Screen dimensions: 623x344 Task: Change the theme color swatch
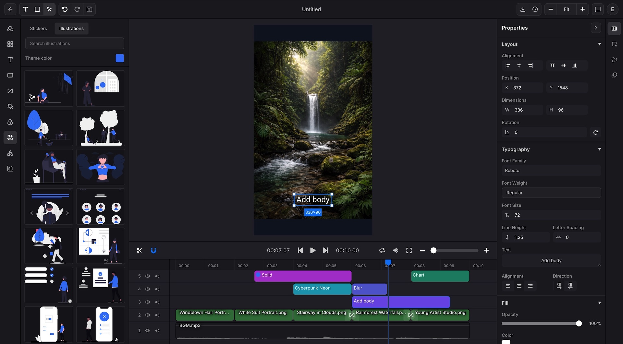coord(119,58)
